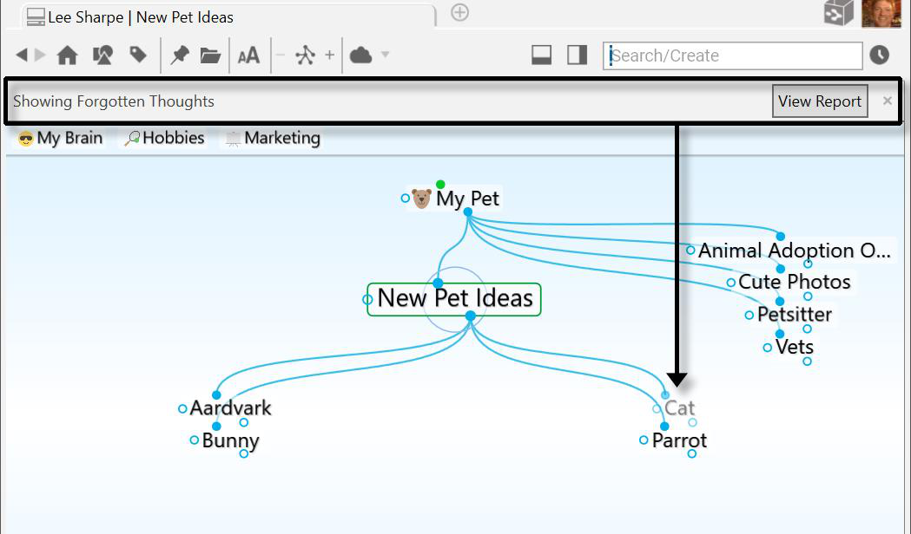Open the history clock icon

[x=879, y=55]
